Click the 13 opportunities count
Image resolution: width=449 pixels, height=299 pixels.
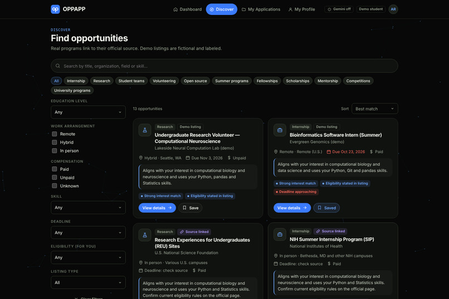[148, 109]
